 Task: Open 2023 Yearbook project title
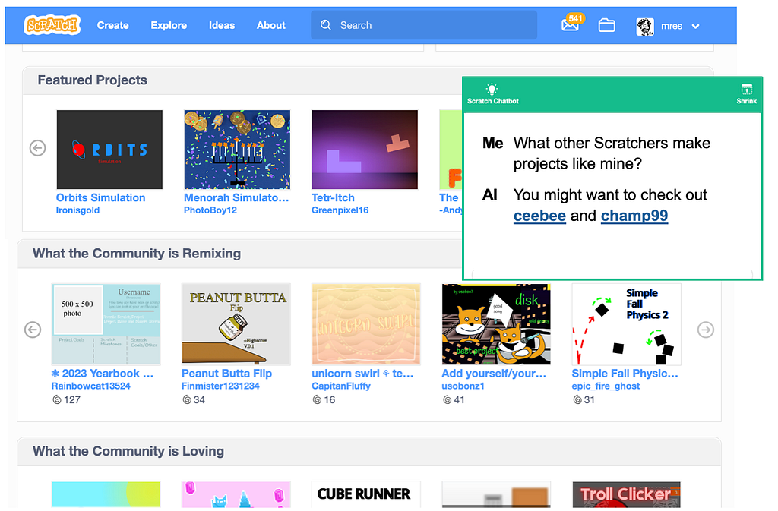click(103, 374)
